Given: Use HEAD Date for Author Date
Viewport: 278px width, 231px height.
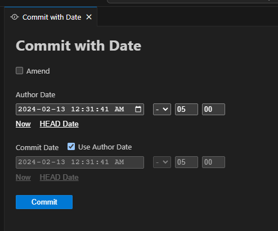Looking at the screenshot, I should point(59,124).
